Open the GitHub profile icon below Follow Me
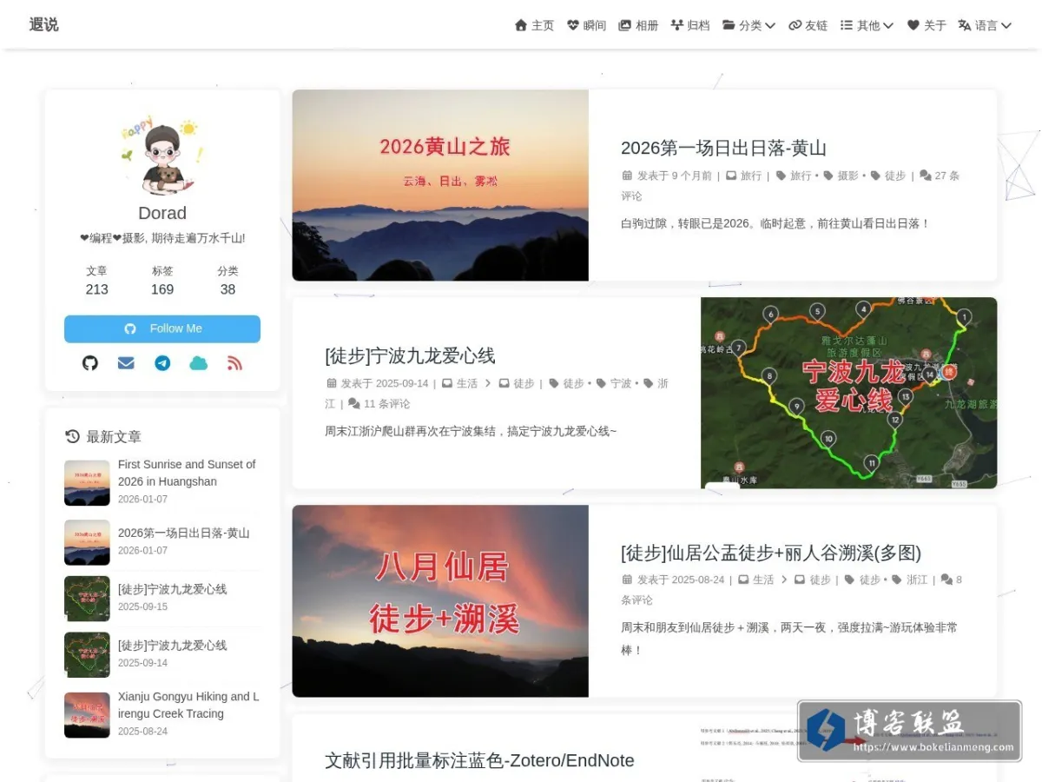Viewport: 1042px width, 782px height. point(90,363)
